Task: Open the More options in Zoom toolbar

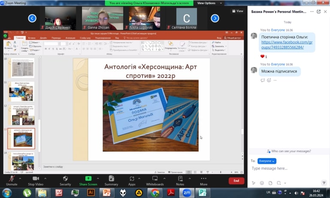Action: (203, 180)
